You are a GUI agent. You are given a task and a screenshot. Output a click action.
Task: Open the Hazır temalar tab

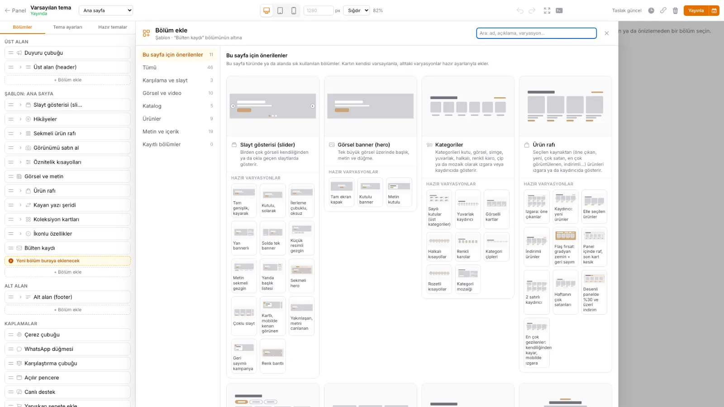tap(113, 27)
